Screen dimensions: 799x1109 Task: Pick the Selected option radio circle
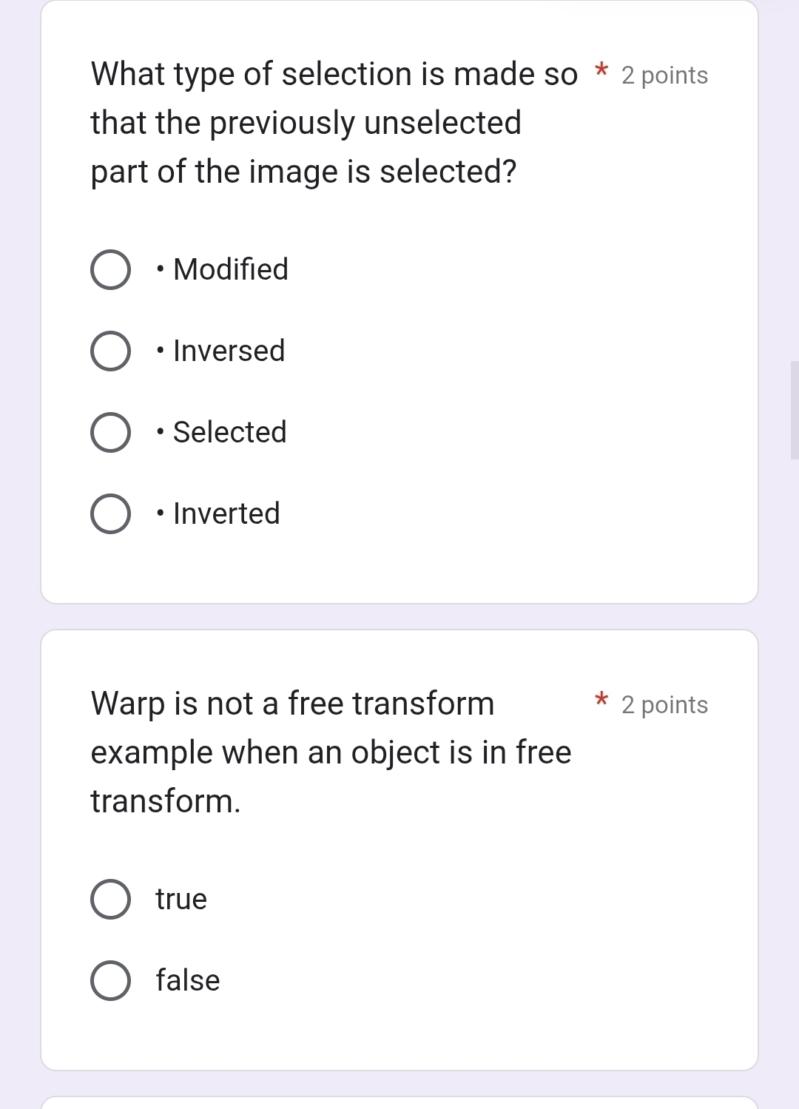(111, 433)
